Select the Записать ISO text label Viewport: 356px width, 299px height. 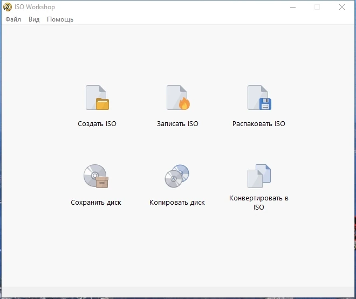coord(177,124)
